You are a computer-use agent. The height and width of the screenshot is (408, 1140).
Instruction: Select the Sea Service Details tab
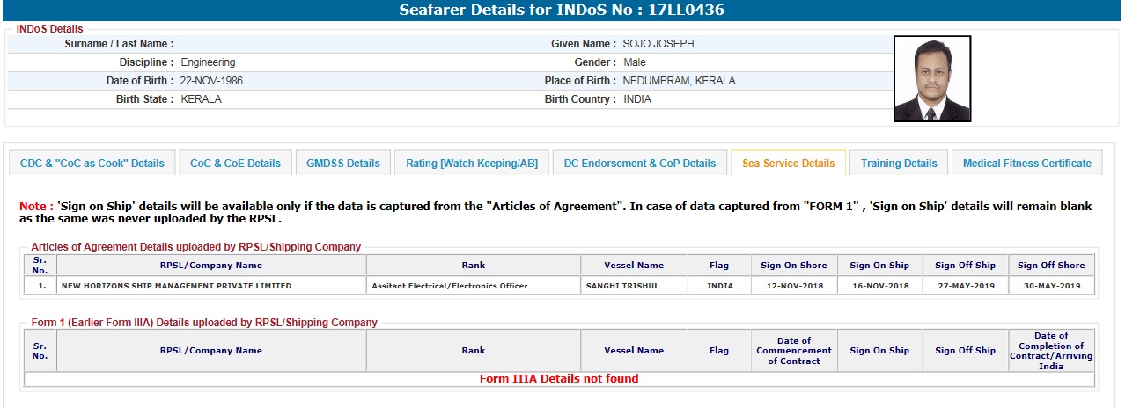click(x=788, y=164)
